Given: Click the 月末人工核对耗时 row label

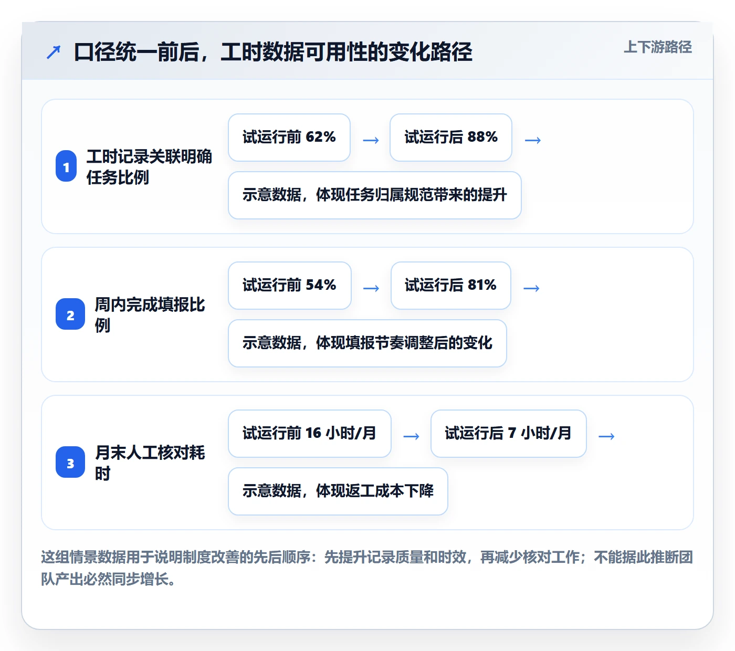Looking at the screenshot, I should [x=150, y=463].
